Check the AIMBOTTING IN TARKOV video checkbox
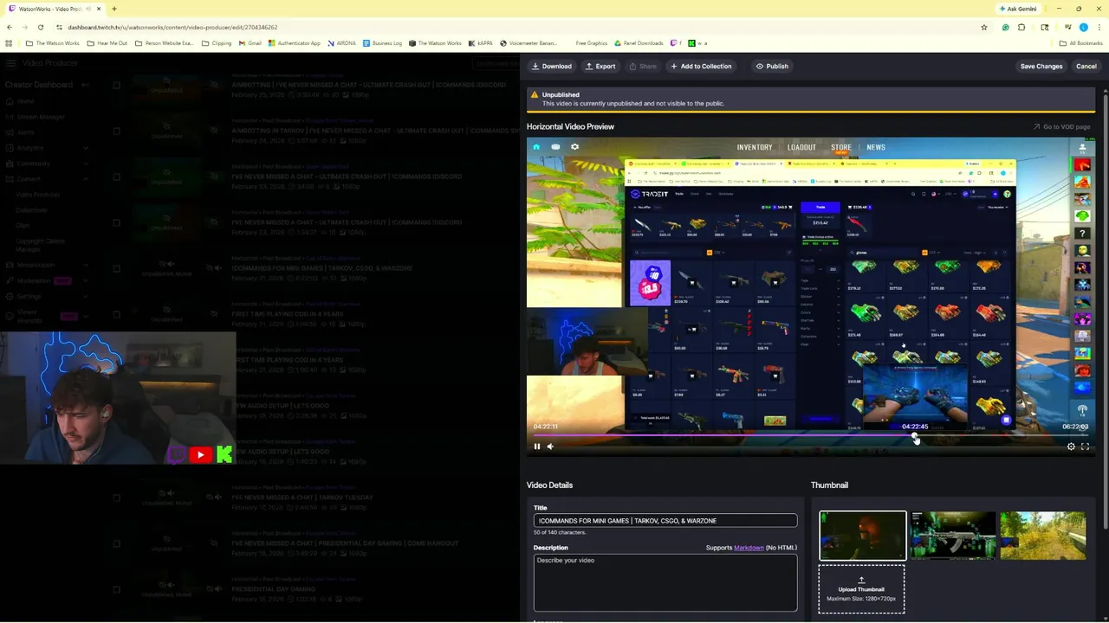1109x623 pixels. pos(116,132)
